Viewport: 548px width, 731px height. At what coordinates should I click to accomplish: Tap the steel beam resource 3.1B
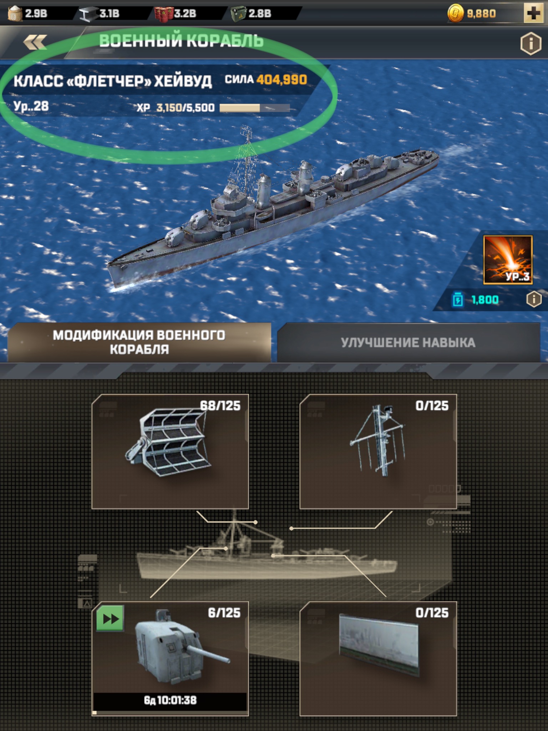click(100, 14)
